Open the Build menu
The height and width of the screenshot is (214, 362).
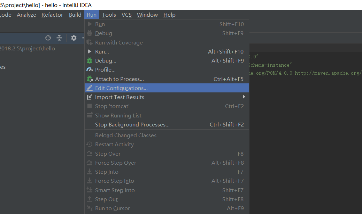pyautogui.click(x=75, y=15)
